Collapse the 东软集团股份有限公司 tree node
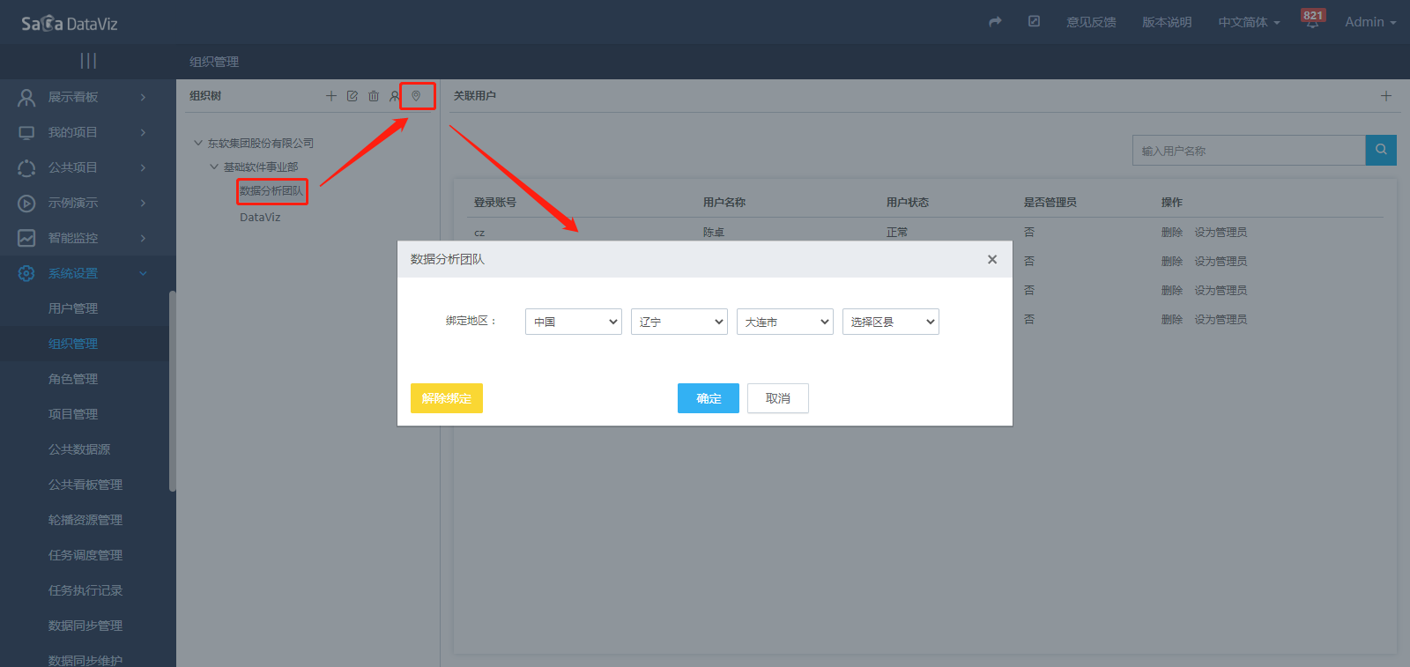Screen dimensions: 1410x667 coord(198,143)
